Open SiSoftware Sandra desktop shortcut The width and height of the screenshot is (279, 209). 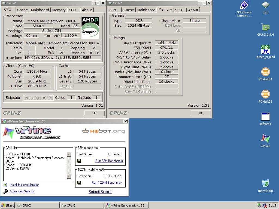coord(244,9)
